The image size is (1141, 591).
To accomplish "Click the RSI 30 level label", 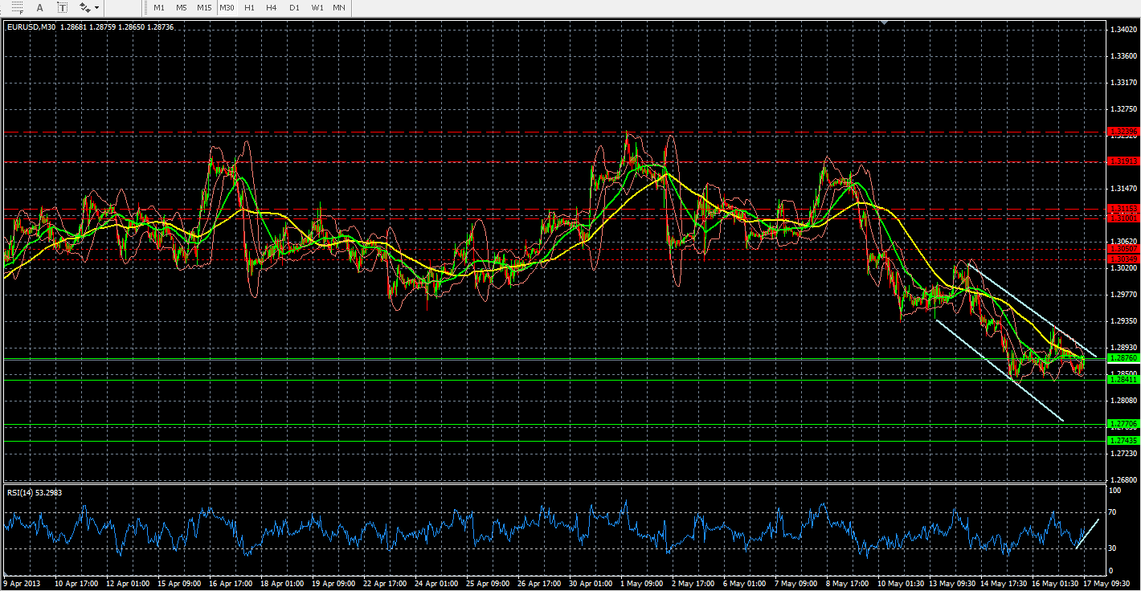I will click(x=1114, y=548).
